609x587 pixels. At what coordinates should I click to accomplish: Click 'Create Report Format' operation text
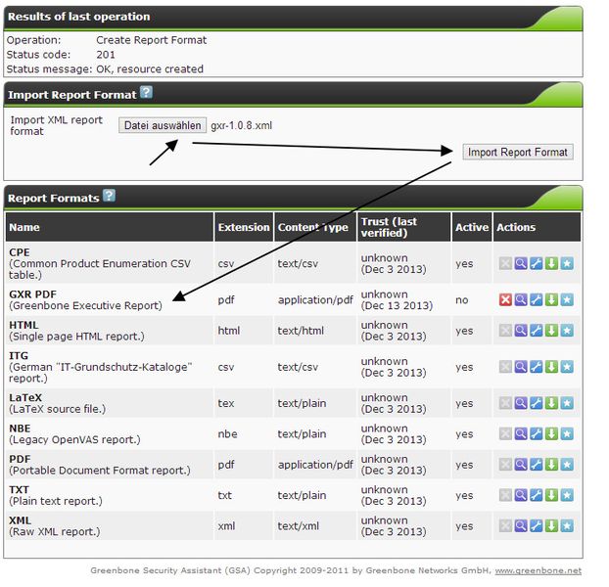click(x=152, y=40)
